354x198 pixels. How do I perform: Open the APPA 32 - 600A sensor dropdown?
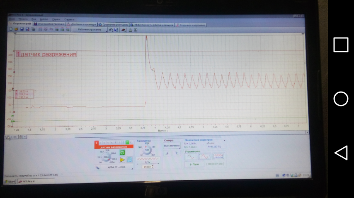tap(116, 167)
